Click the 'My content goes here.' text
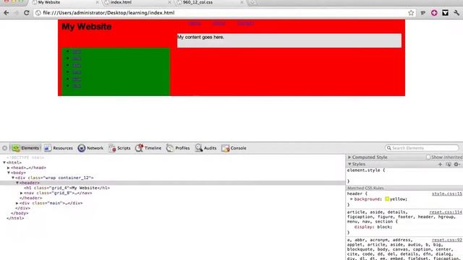The image size is (463, 260). point(201,37)
